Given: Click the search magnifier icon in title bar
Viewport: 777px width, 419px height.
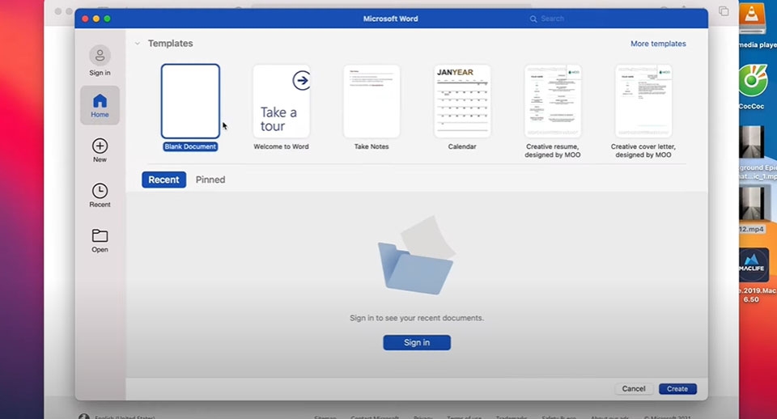Looking at the screenshot, I should click(x=533, y=19).
